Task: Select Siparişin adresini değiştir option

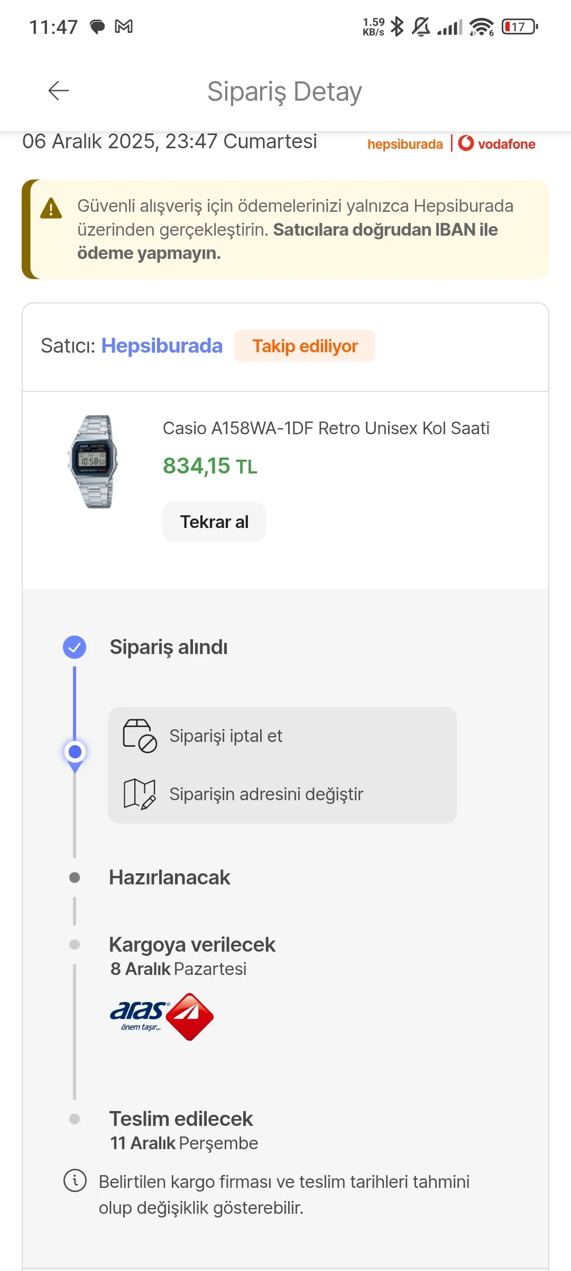Action: click(x=266, y=794)
